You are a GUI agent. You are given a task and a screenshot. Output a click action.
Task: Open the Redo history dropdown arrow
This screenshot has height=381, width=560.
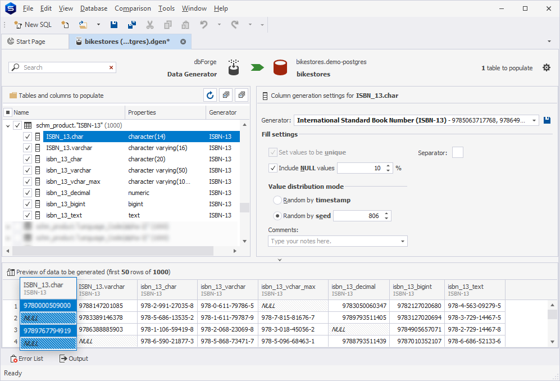point(250,25)
